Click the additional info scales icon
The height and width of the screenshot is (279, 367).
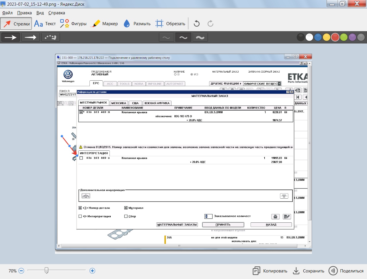(x=86, y=196)
